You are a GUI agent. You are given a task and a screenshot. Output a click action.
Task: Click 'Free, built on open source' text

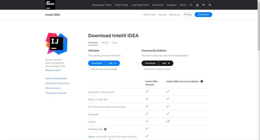tap(157, 69)
